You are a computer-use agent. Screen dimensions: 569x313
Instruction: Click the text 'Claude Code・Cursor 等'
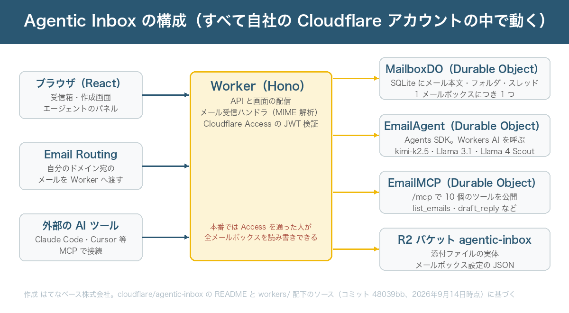tap(81, 240)
